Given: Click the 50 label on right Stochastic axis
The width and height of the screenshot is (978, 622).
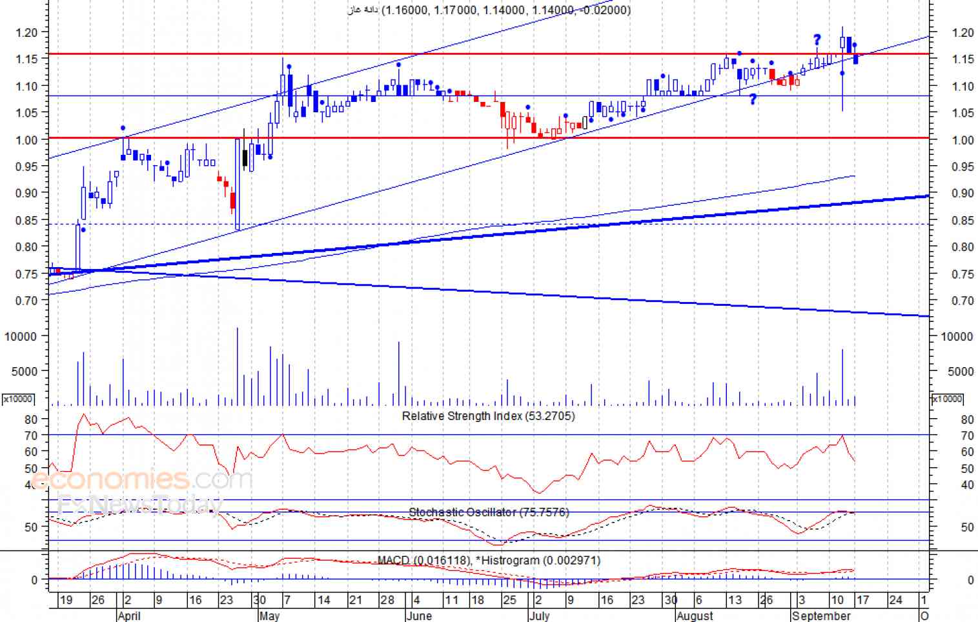Looking at the screenshot, I should pos(967,527).
